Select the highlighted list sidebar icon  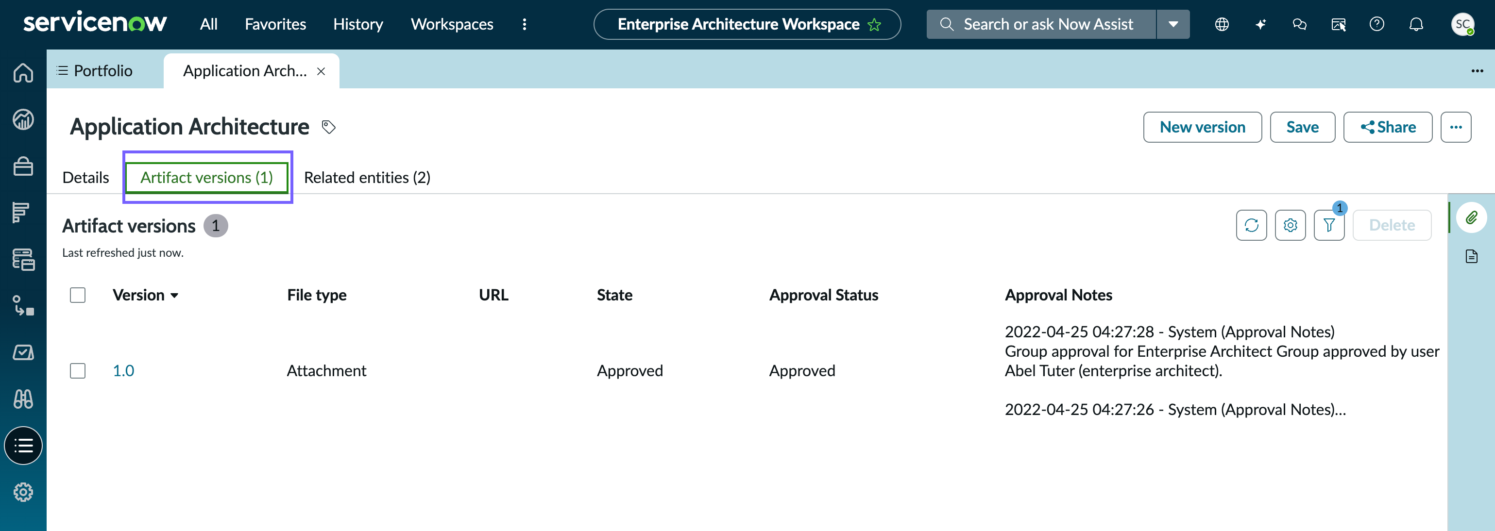(23, 445)
